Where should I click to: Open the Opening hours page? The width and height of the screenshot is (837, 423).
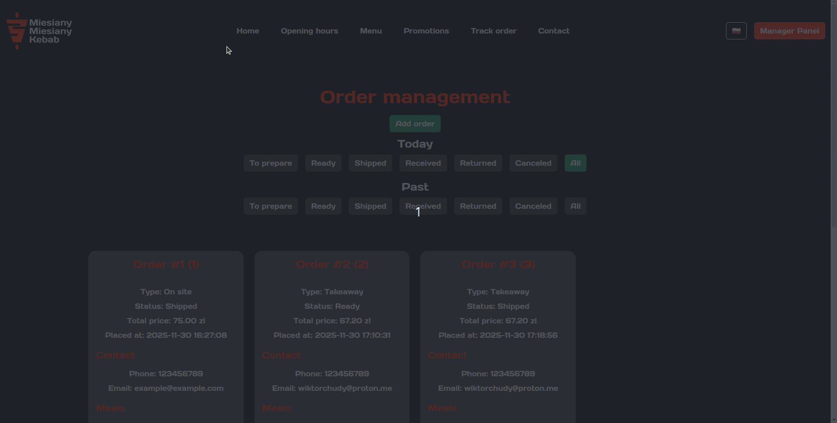coord(309,31)
